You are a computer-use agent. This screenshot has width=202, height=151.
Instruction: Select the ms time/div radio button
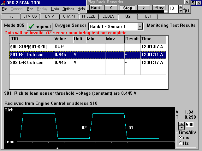181,138
